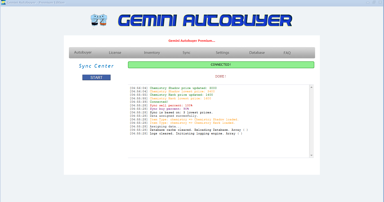This screenshot has width=384, height=202.
Task: Click the Gemini Autobuyer banner title
Action: click(x=205, y=21)
